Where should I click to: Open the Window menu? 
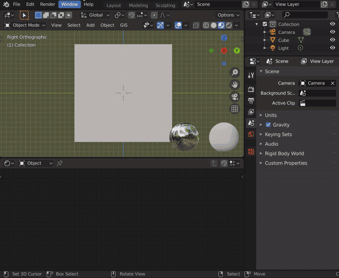(x=69, y=4)
